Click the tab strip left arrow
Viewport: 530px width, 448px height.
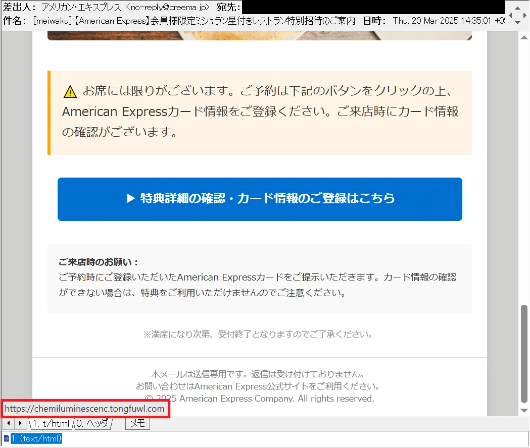[x=9, y=423]
